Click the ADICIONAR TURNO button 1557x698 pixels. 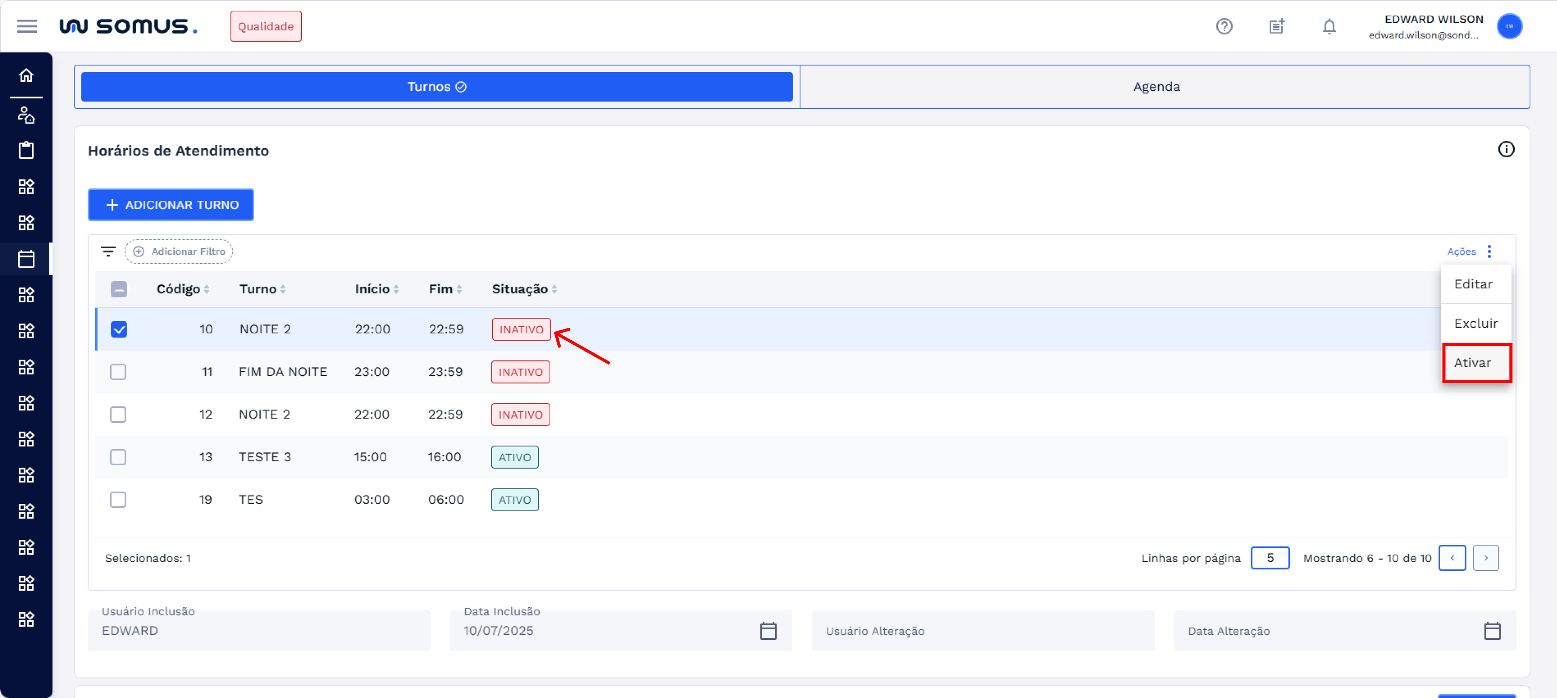point(171,205)
